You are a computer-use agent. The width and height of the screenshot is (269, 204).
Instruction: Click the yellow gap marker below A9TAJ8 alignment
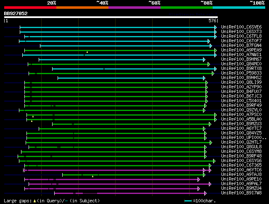tap(92, 176)
